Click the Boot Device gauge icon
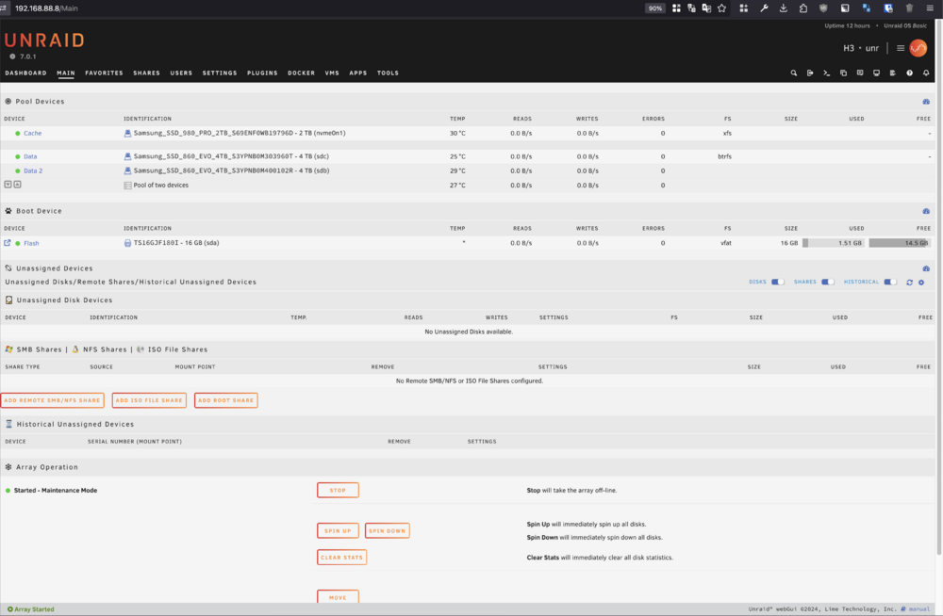This screenshot has height=616, width=943. (x=926, y=211)
